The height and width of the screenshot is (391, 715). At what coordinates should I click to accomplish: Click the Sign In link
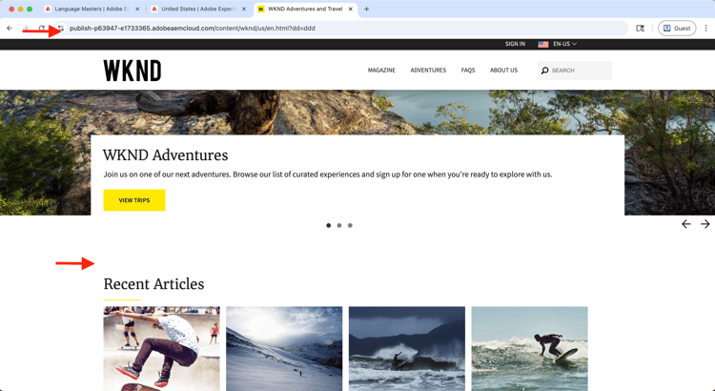coord(515,44)
